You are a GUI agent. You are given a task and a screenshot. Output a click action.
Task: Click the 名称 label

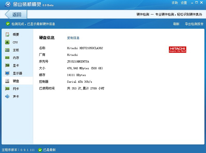(x=42, y=48)
